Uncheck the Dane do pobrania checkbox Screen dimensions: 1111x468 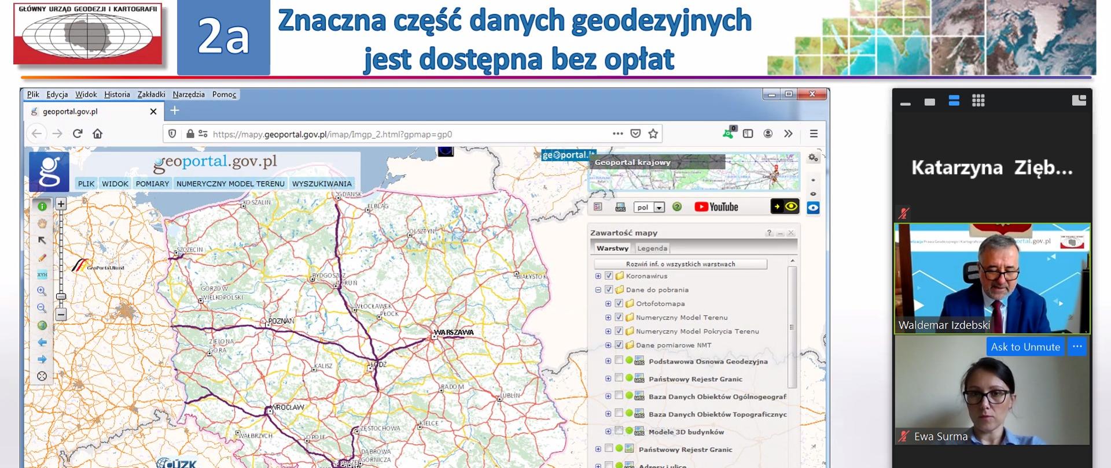click(x=609, y=290)
